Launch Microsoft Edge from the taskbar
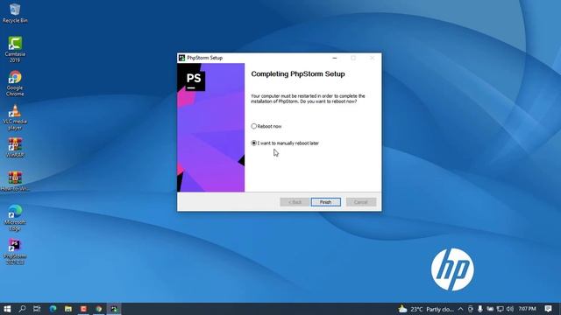Viewport: 561px width, 315px height. 53,309
